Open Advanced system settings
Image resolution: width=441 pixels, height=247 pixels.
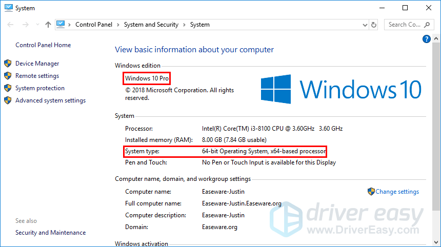point(50,100)
